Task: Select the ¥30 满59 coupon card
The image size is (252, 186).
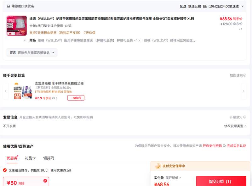Action: [26, 182]
